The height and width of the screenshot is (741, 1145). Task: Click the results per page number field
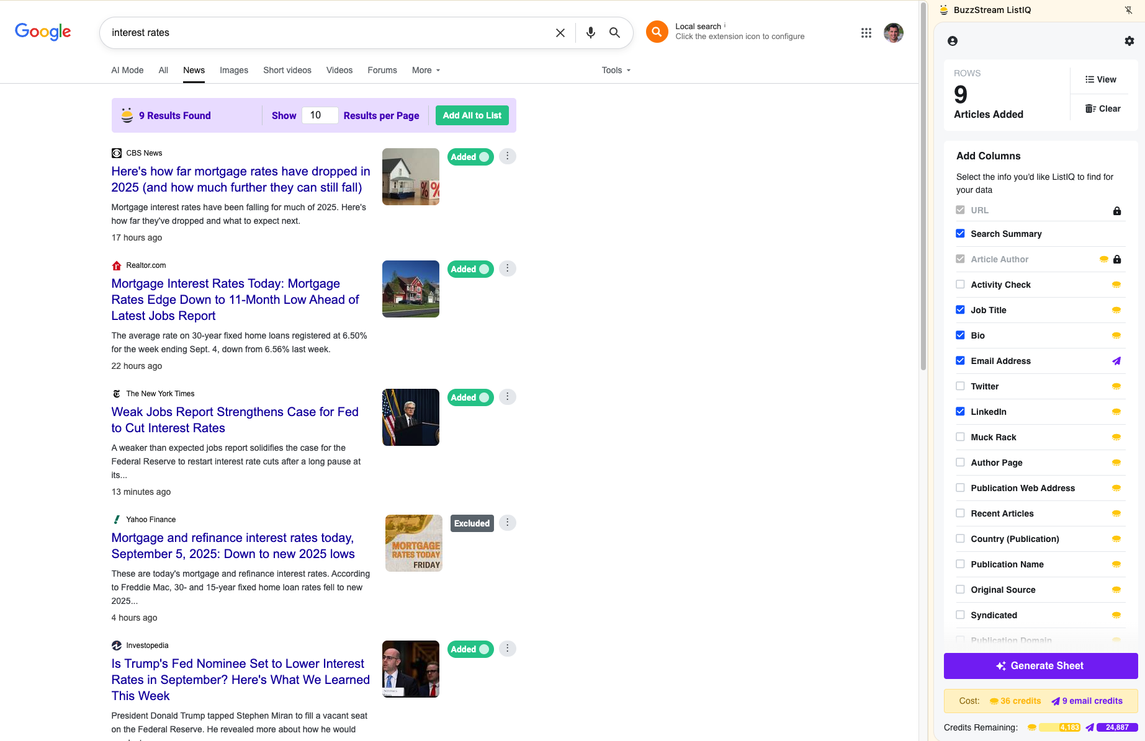[320, 115]
